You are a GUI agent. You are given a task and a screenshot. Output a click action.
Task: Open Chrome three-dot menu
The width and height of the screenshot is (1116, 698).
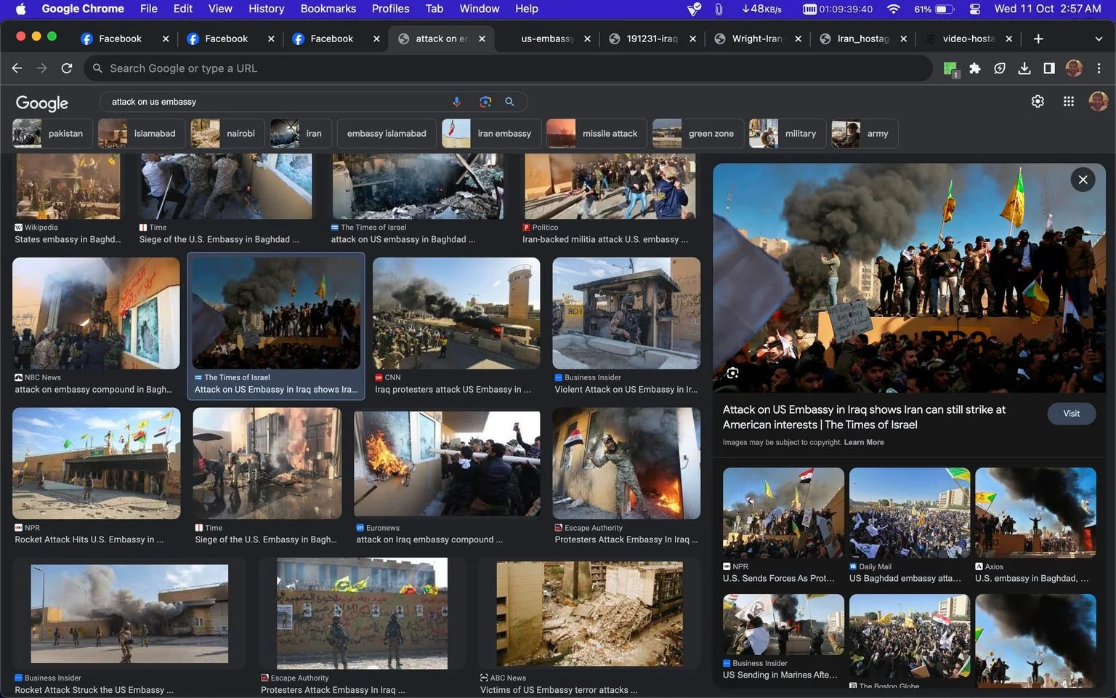[x=1099, y=68]
